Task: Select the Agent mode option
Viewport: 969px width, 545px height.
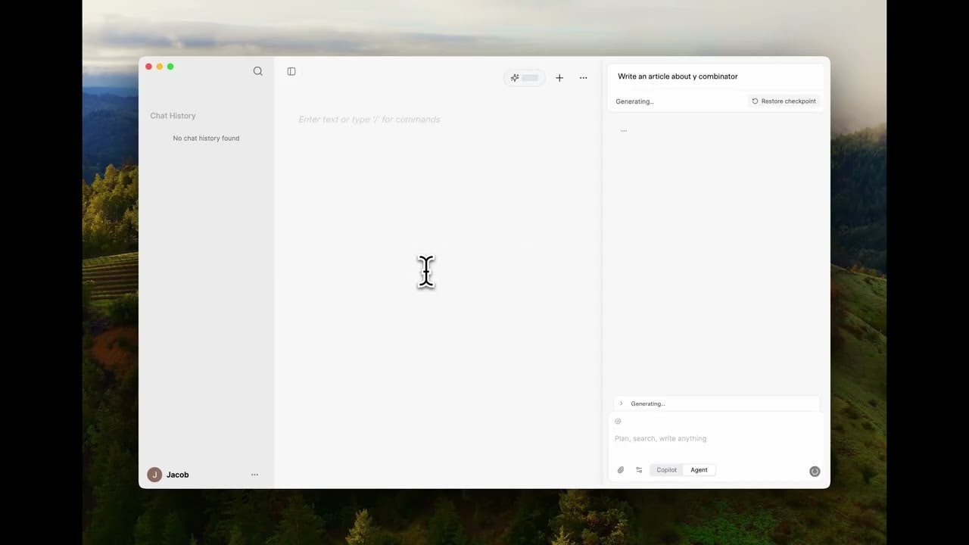Action: click(699, 470)
